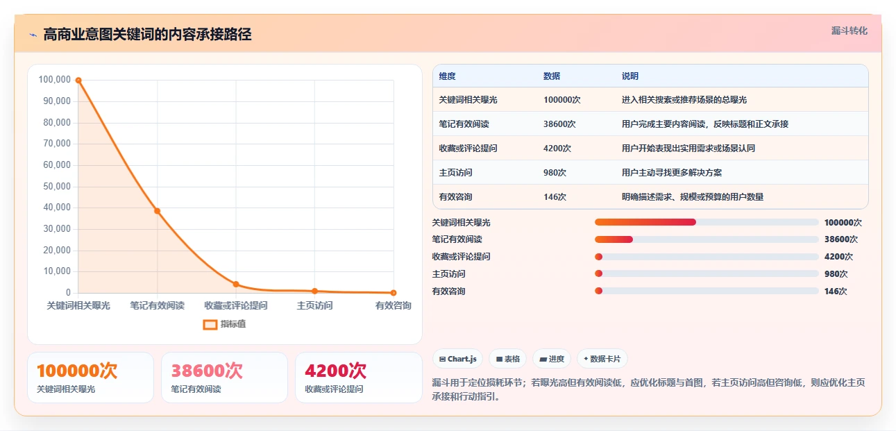896x431 pixels.
Task: Click the 收藏或评论提问 progress bar
Action: click(x=707, y=257)
